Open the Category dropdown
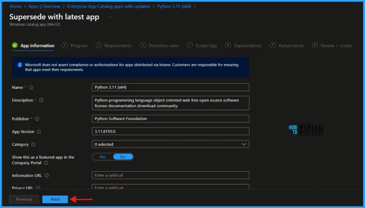The width and height of the screenshot is (365, 208). [x=170, y=144]
